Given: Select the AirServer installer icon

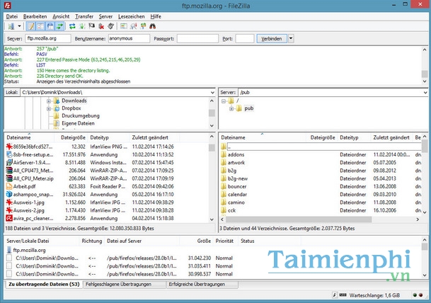Looking at the screenshot, I should [9, 163].
